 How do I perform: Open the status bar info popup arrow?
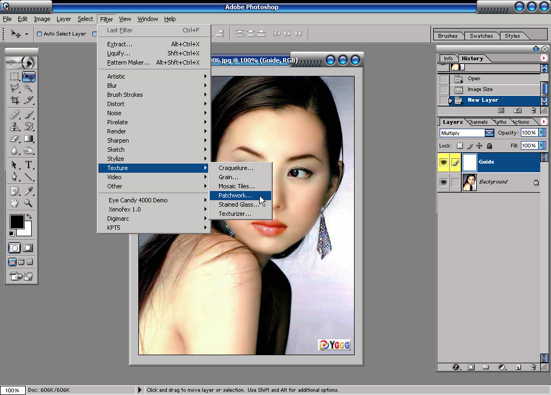139,390
